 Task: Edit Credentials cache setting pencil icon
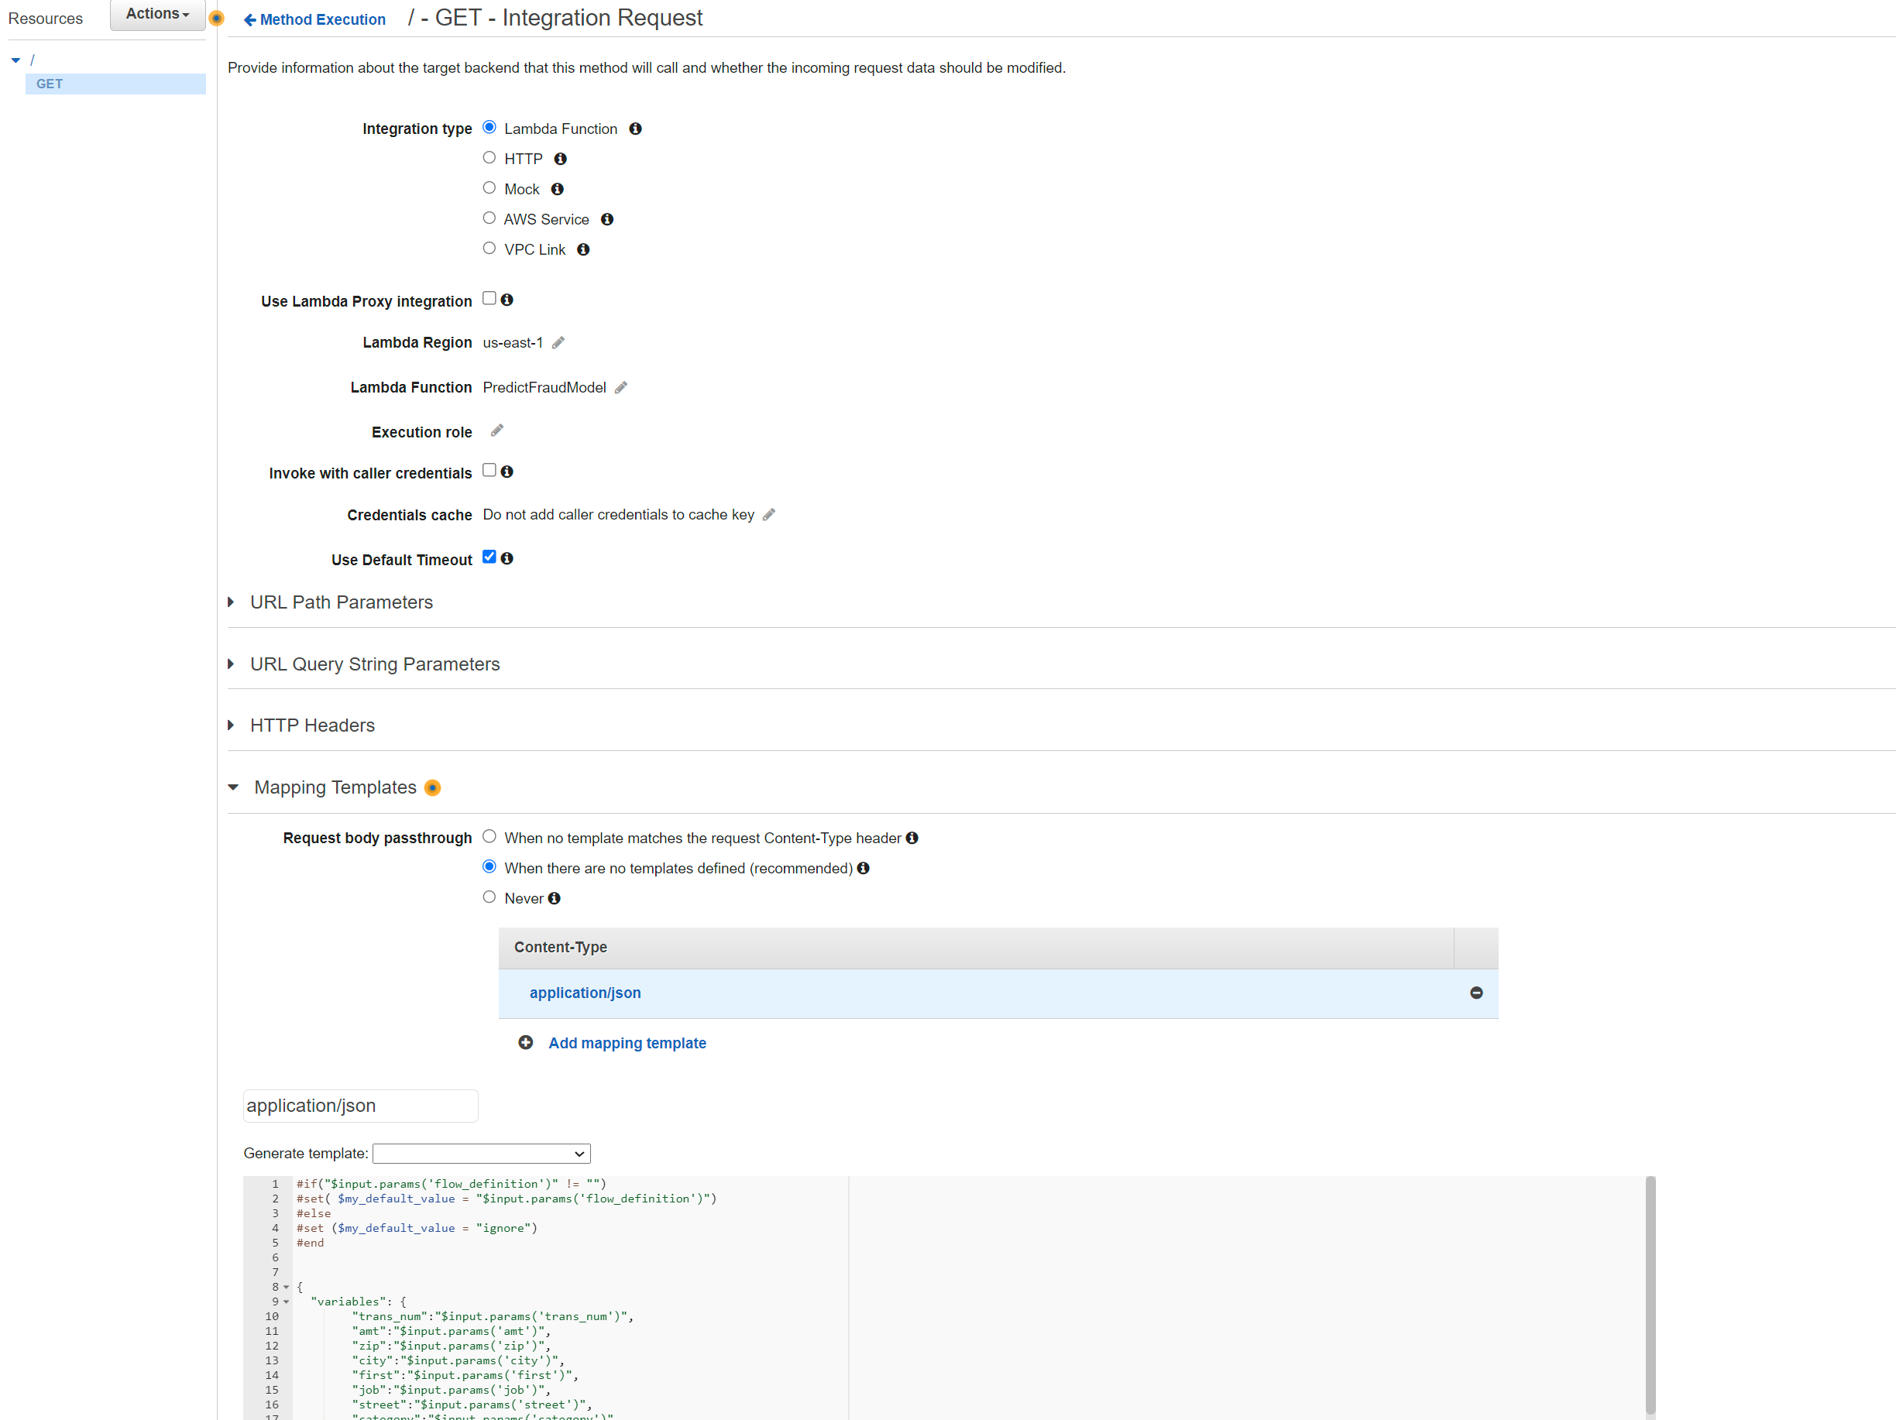[x=769, y=514]
